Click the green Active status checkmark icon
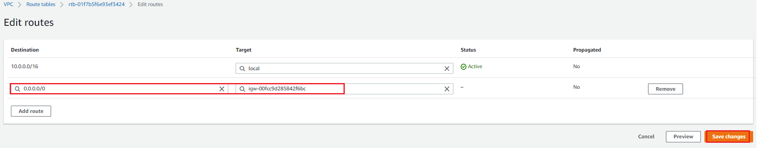758x148 pixels. [463, 67]
